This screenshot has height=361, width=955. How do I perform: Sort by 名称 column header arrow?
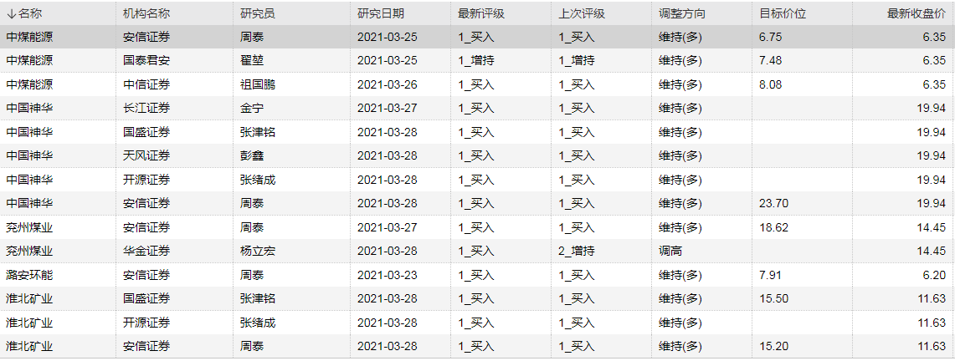pos(11,14)
